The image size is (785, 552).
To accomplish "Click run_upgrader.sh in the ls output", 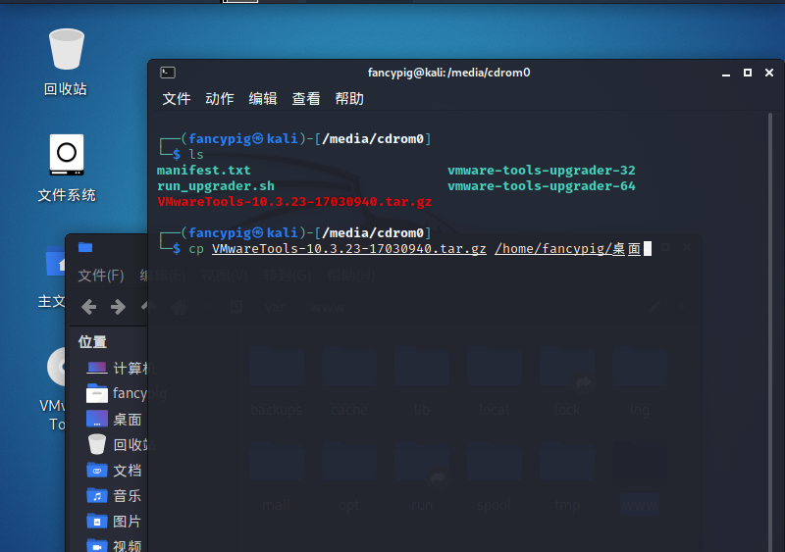I will tap(216, 186).
